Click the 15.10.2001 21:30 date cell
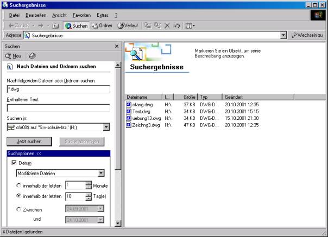 tap(242, 118)
